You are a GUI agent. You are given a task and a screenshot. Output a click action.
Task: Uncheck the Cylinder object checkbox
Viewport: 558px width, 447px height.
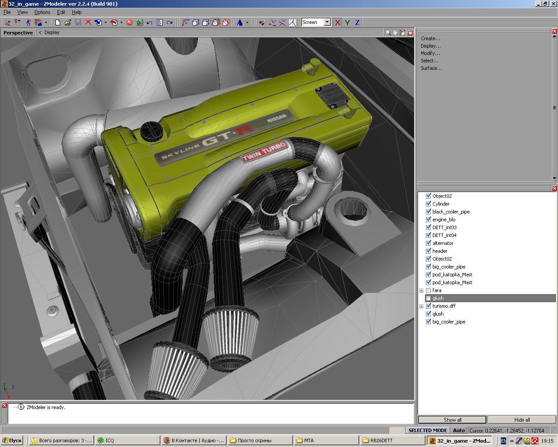[x=429, y=204]
